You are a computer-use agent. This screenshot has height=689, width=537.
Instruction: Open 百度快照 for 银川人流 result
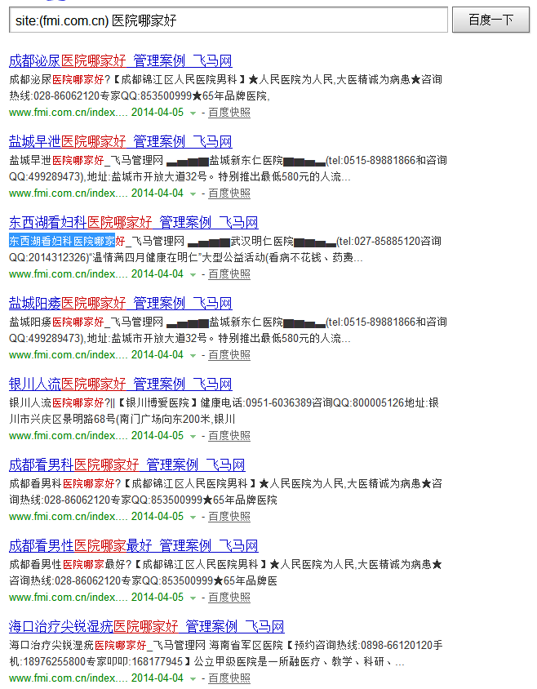pyautogui.click(x=229, y=436)
